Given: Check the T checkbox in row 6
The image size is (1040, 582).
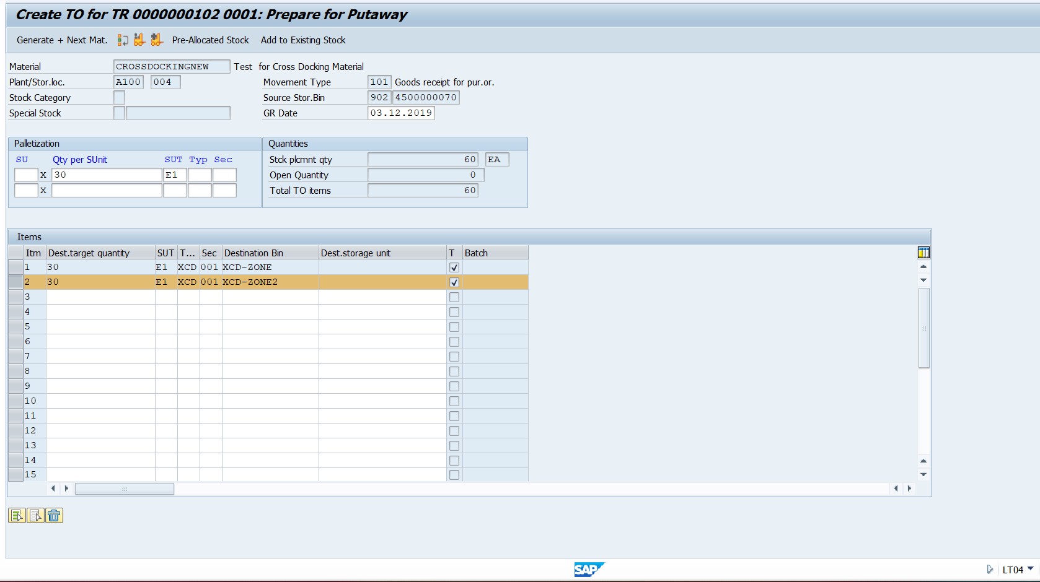Looking at the screenshot, I should (454, 342).
